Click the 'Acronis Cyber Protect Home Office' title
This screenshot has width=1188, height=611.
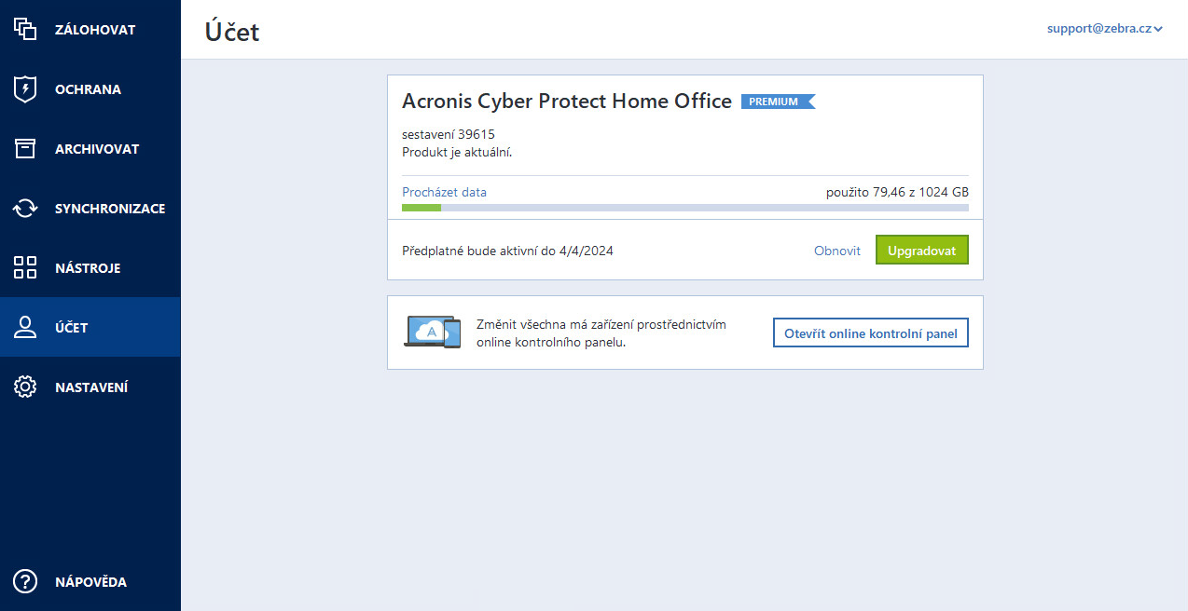click(x=567, y=102)
